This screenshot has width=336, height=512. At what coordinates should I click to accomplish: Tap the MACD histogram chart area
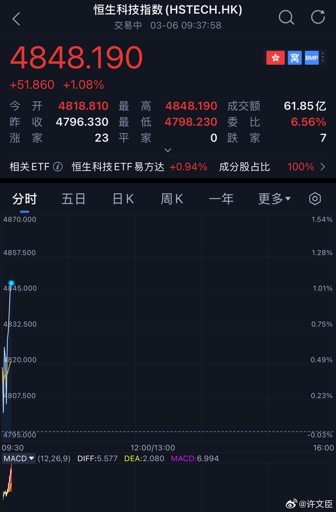click(x=168, y=488)
